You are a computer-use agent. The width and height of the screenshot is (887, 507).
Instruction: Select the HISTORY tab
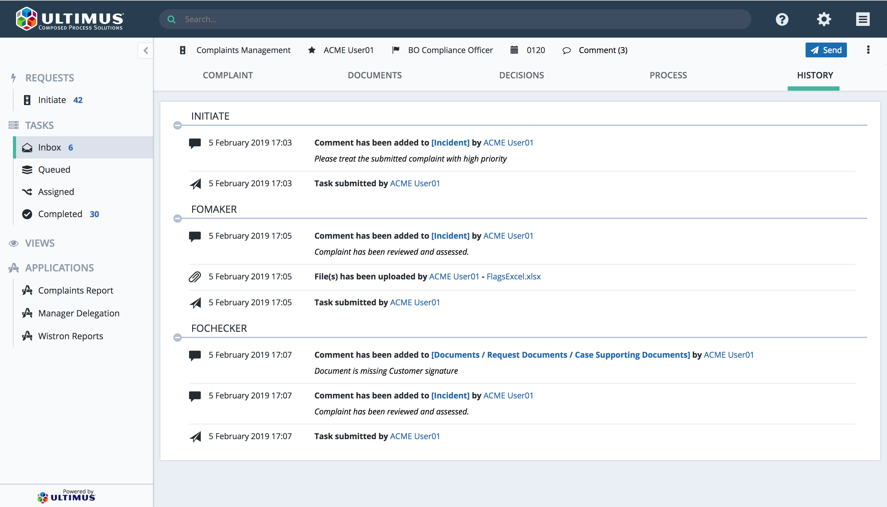pyautogui.click(x=815, y=75)
